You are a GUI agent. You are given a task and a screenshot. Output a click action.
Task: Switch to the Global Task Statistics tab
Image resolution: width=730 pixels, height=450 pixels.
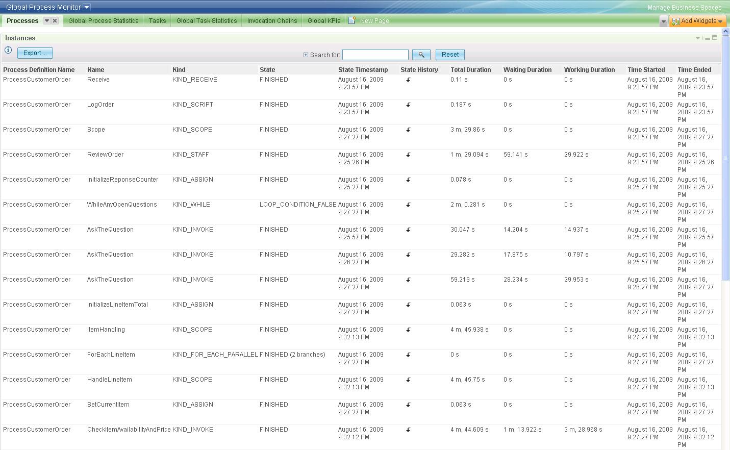[x=207, y=21]
